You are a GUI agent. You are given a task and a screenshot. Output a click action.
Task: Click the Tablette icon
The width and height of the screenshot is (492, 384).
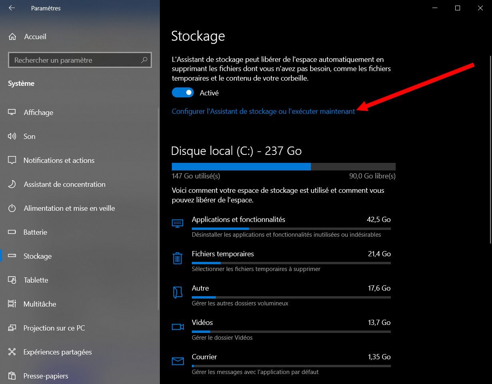tap(12, 280)
